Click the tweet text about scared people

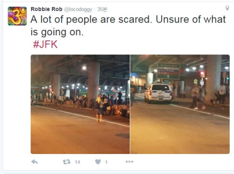coord(128,26)
